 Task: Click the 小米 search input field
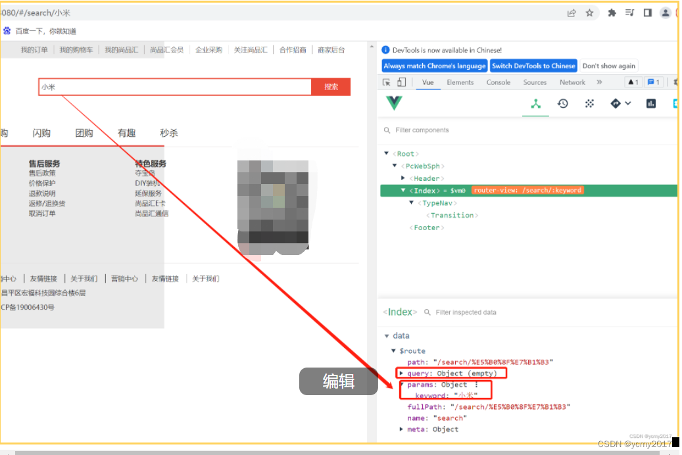point(175,87)
